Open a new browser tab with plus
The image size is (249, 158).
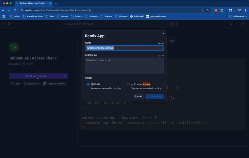(56, 3)
